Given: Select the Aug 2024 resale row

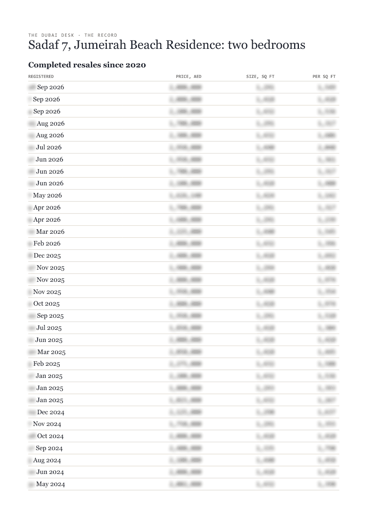Looking at the screenshot, I should (184, 460).
